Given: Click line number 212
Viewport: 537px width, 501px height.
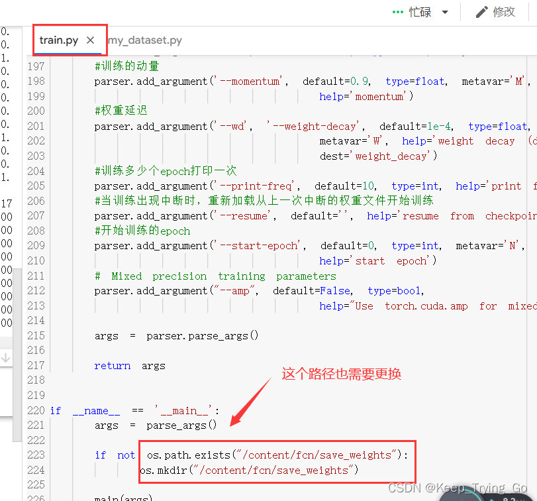Looking at the screenshot, I should [36, 291].
